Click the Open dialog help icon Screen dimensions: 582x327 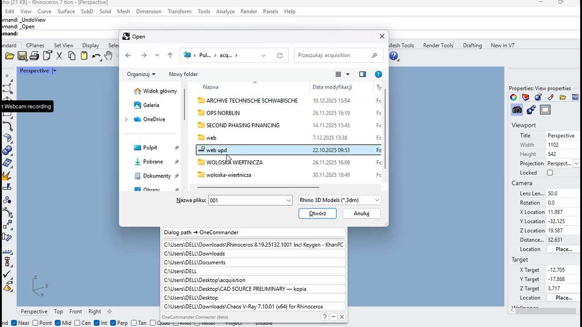pyautogui.click(x=378, y=74)
